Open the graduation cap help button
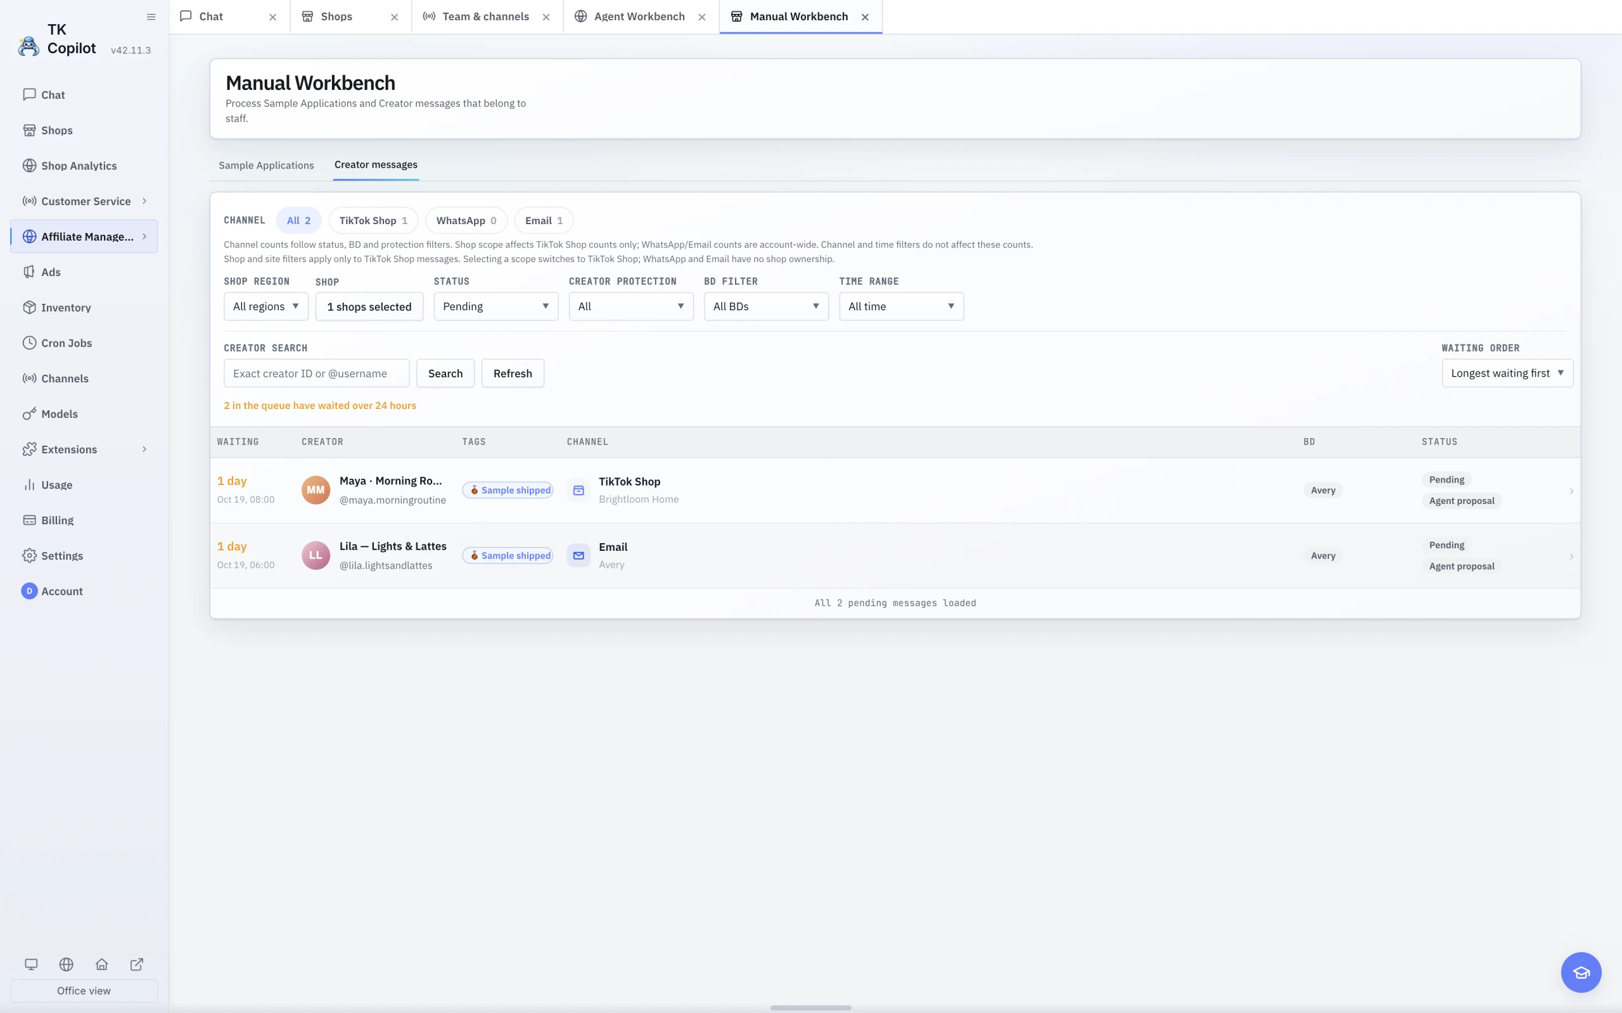Image resolution: width=1622 pixels, height=1013 pixels. [x=1580, y=972]
